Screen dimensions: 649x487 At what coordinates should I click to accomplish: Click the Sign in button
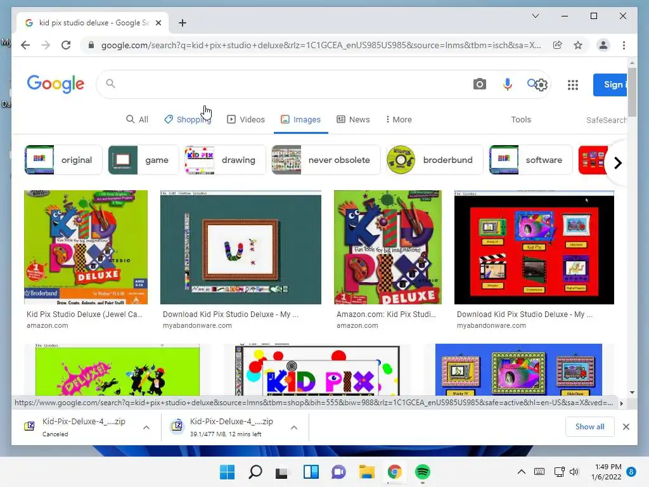(x=610, y=84)
